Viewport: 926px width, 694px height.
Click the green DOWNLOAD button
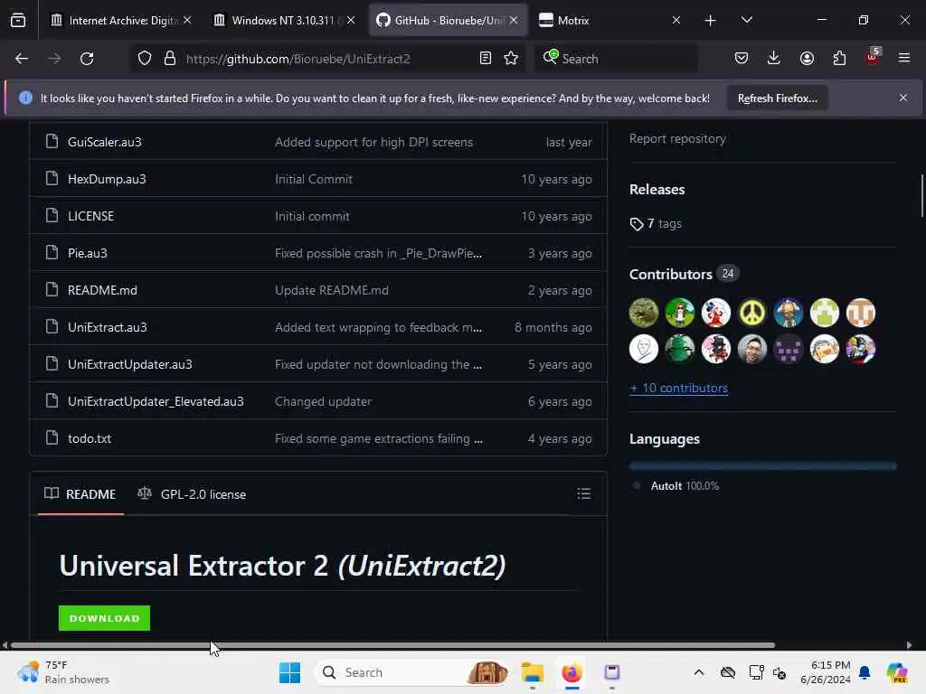pos(105,618)
